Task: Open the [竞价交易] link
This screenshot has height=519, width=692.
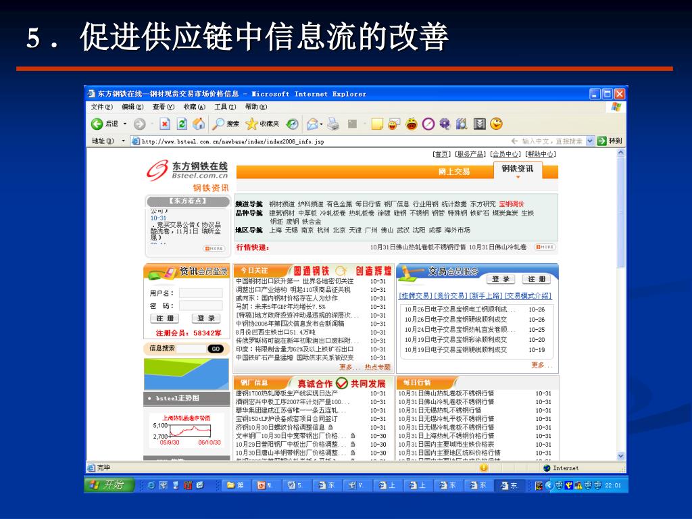Action: 451,296
